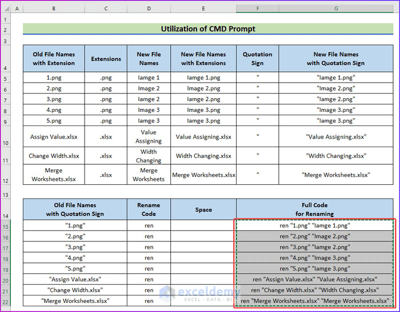This screenshot has height=312, width=400.
Task: Click 'Old File Names with Quotation Sign' header
Action: (x=75, y=209)
